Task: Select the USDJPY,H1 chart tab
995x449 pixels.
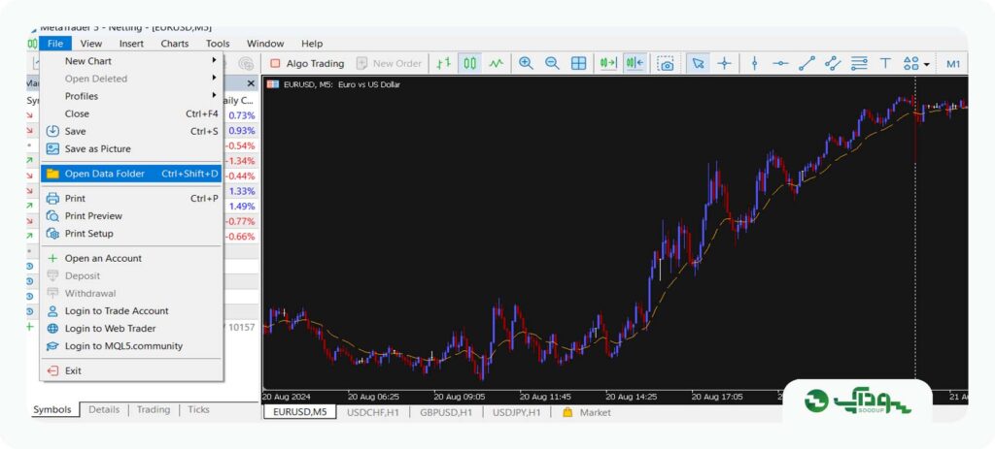Action: tap(517, 412)
